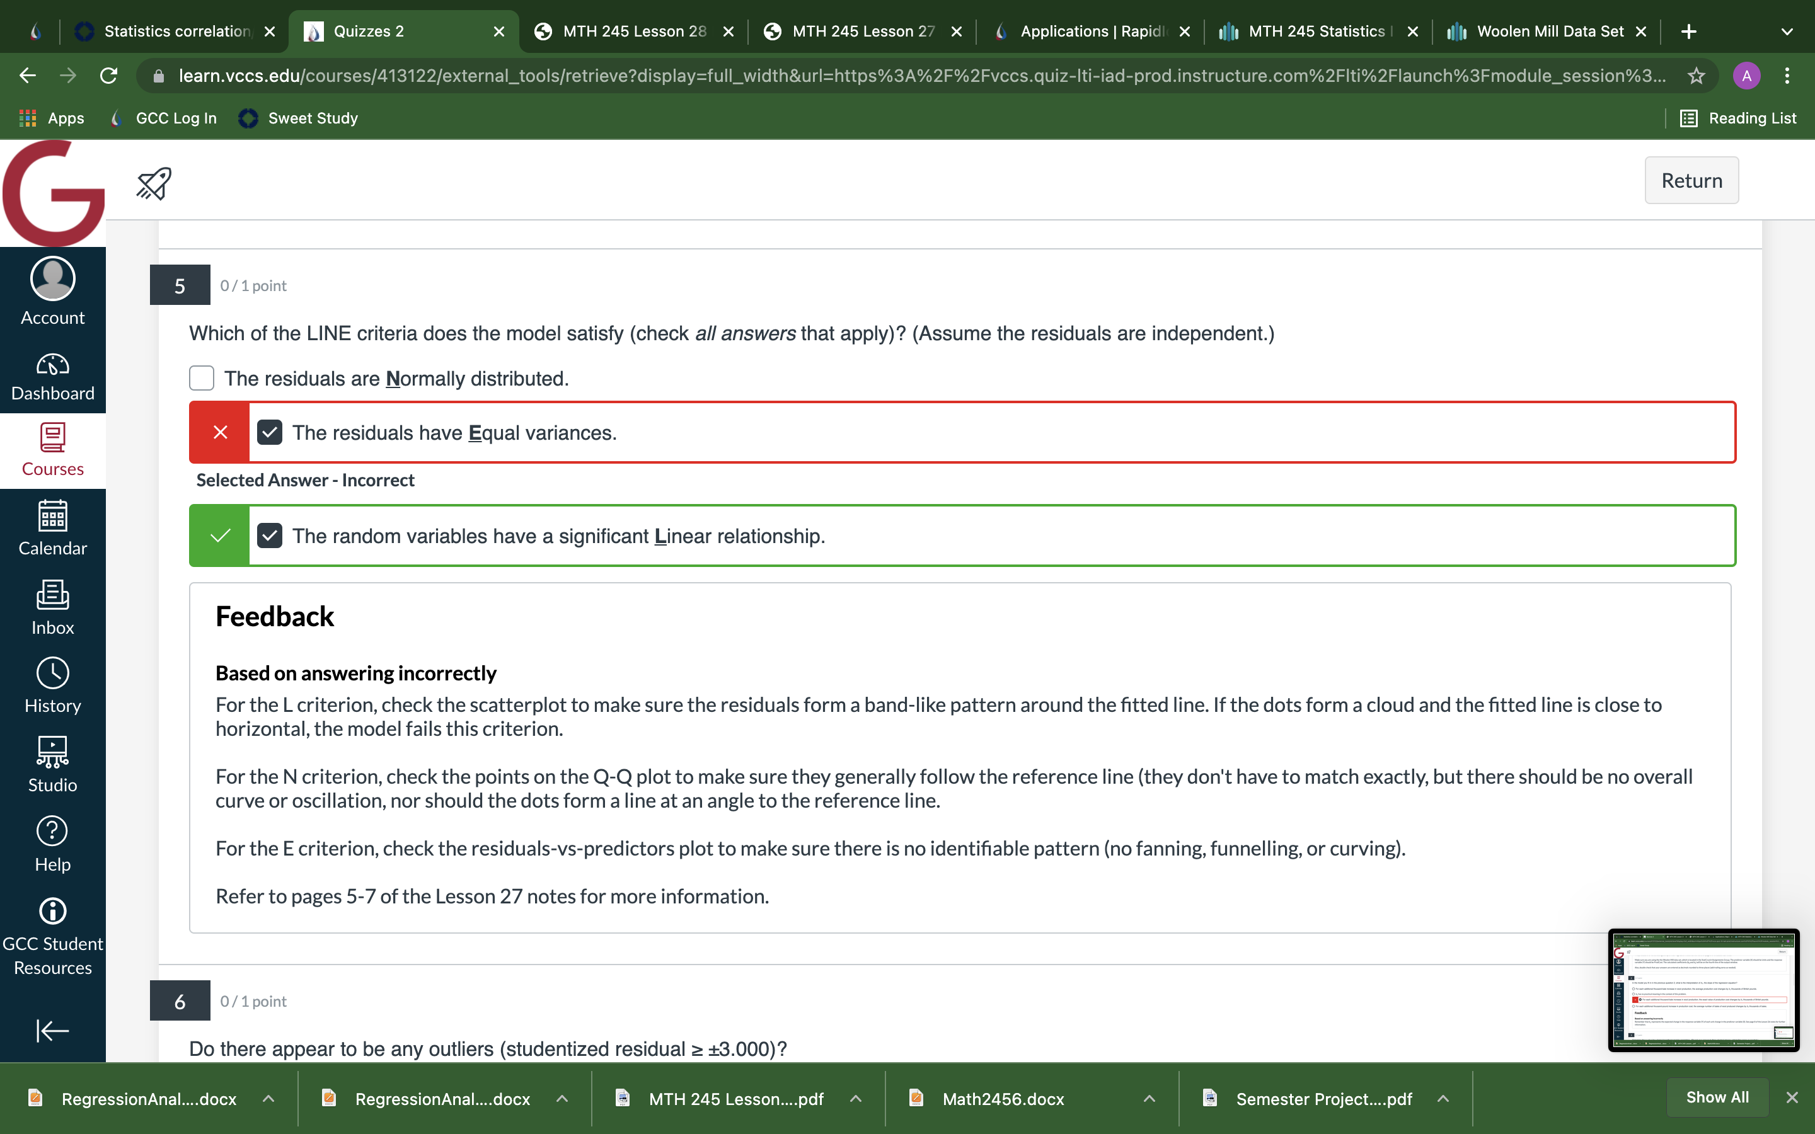
Task: Switch to MTH 245 Statistics tab
Action: tap(1318, 31)
